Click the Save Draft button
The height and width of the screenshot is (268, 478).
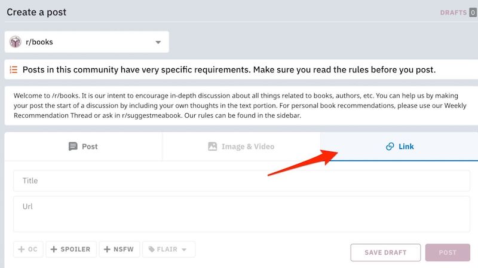pos(385,252)
